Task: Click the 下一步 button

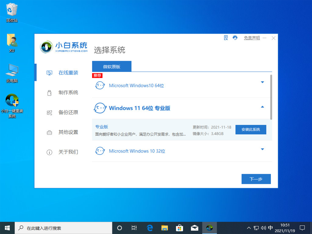Action: pos(256,179)
